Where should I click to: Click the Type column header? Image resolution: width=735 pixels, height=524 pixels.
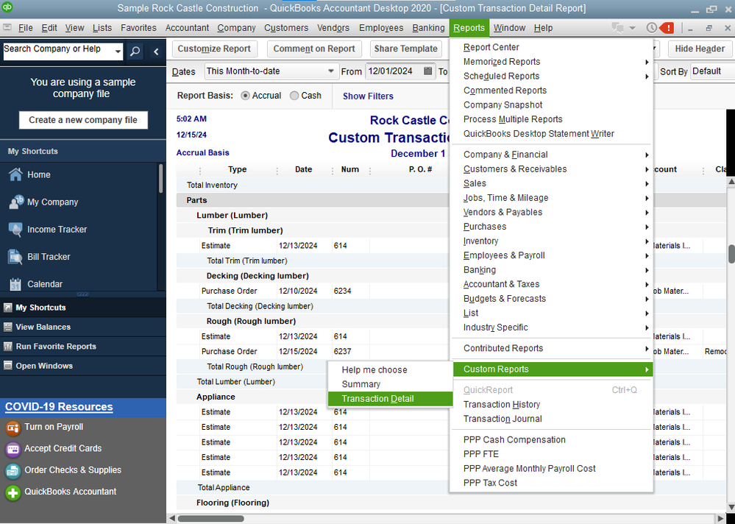[x=237, y=170]
